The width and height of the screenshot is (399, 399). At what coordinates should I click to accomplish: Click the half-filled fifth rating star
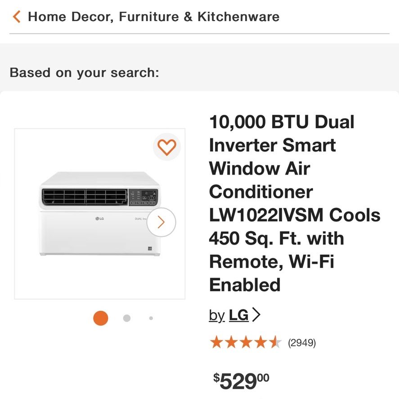[x=276, y=342]
